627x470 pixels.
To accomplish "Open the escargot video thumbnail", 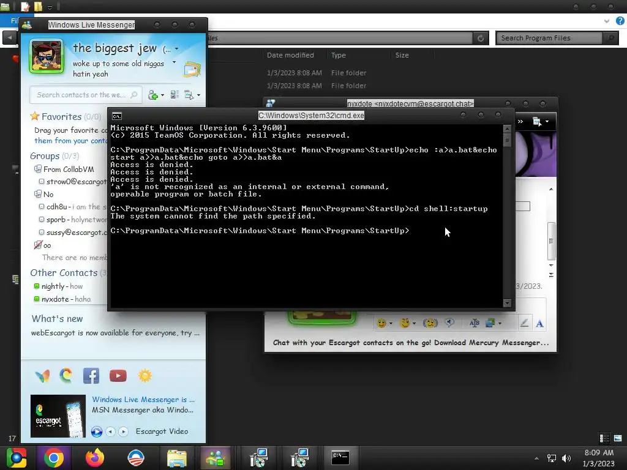I will [58, 416].
